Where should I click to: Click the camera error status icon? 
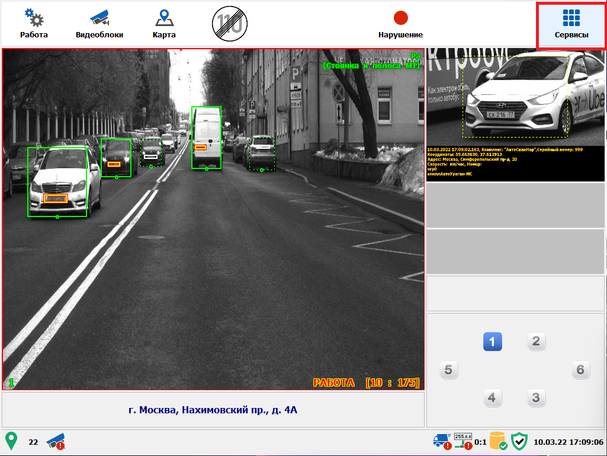[56, 441]
